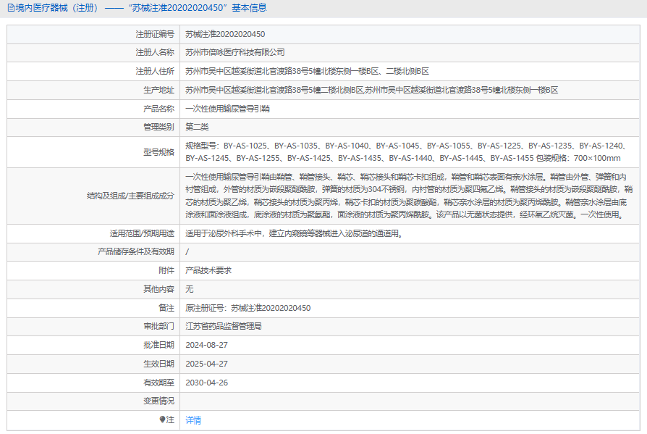Click approving department 江苏省药品监督管理局
The image size is (647, 434).
[x=223, y=327]
